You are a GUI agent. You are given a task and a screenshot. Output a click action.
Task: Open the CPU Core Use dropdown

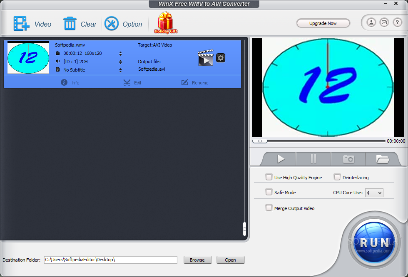(374, 193)
